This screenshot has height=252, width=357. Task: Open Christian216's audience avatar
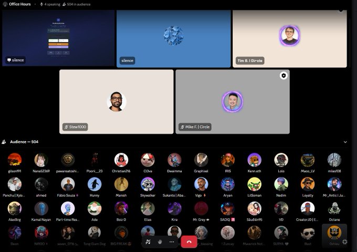pyautogui.click(x=121, y=160)
